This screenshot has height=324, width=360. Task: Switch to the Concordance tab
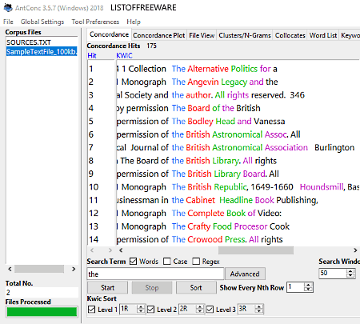coord(109,34)
